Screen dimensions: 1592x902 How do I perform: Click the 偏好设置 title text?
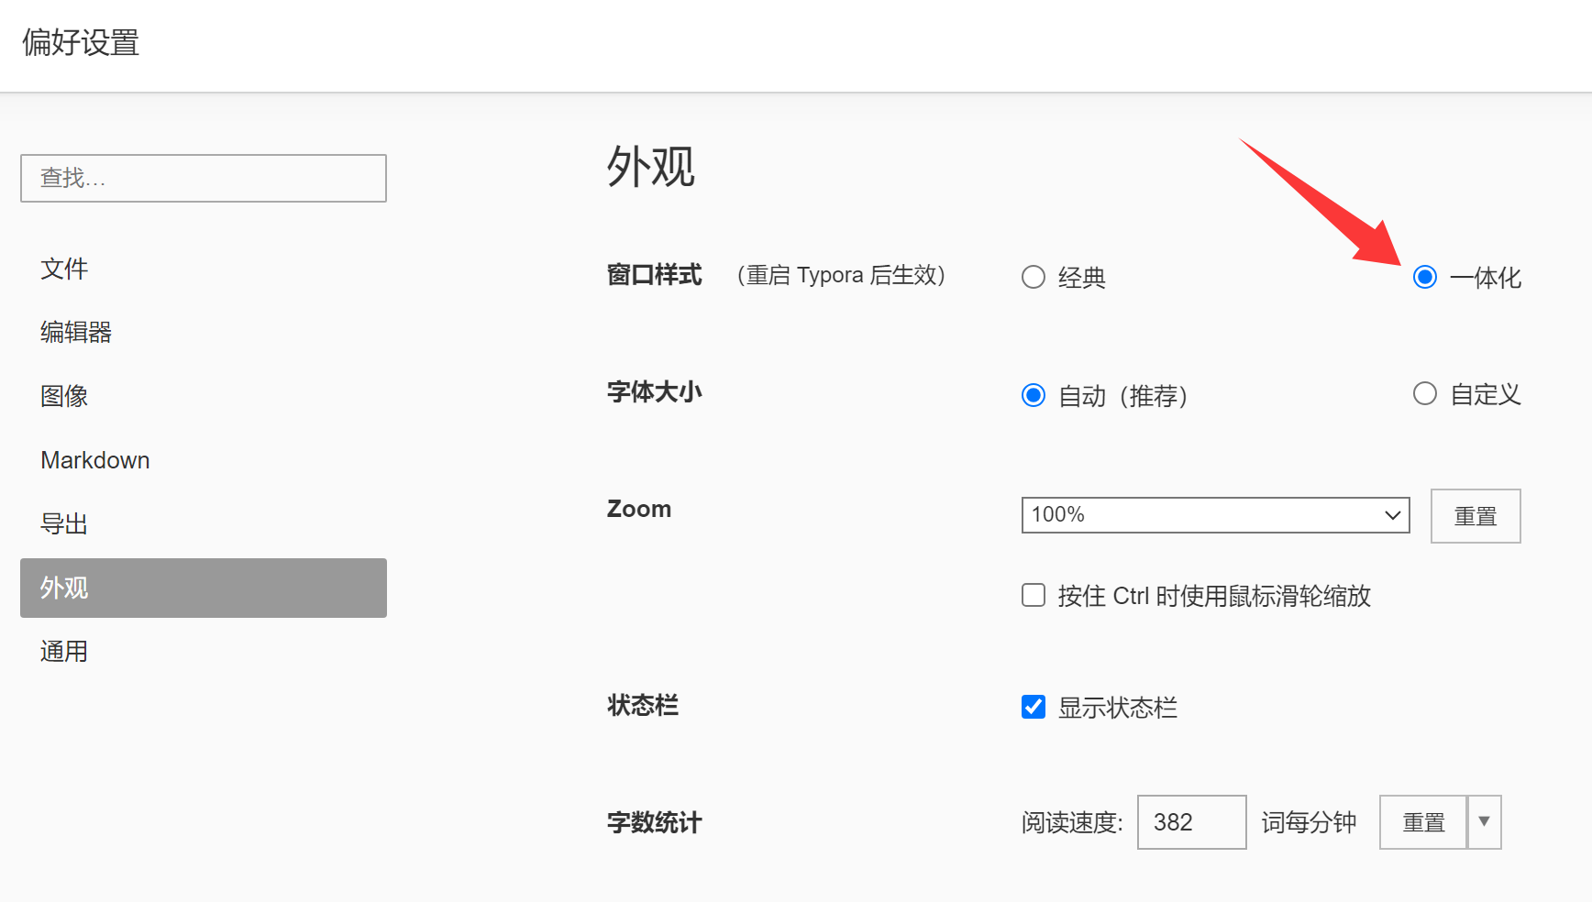(x=81, y=43)
